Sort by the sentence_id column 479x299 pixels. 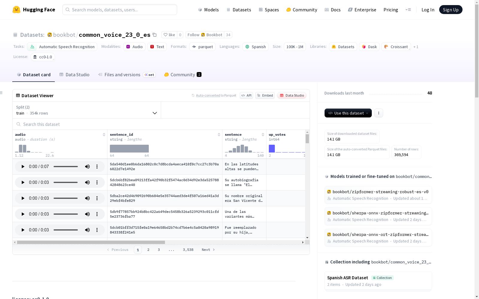[x=219, y=135]
